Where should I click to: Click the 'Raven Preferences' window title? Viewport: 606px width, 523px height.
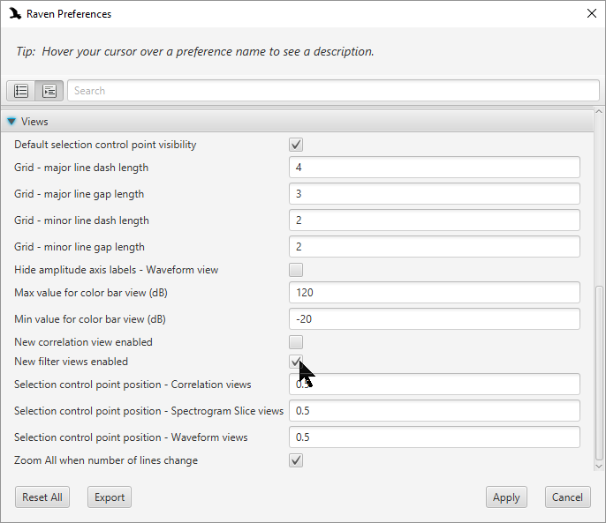[69, 14]
